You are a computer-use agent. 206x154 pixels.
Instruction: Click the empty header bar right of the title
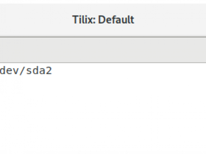point(170,20)
